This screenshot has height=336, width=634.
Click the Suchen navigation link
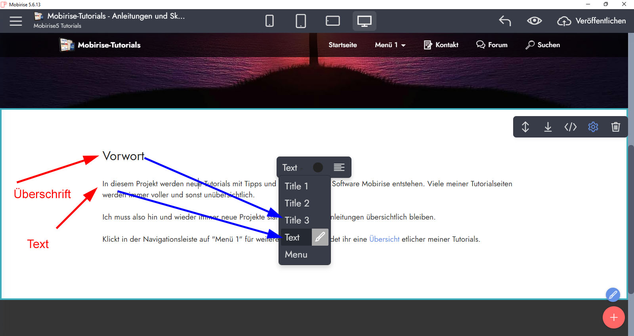pos(543,45)
